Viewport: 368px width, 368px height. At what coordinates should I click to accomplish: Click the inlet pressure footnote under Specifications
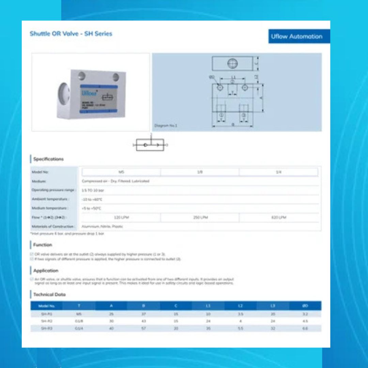tap(67, 234)
